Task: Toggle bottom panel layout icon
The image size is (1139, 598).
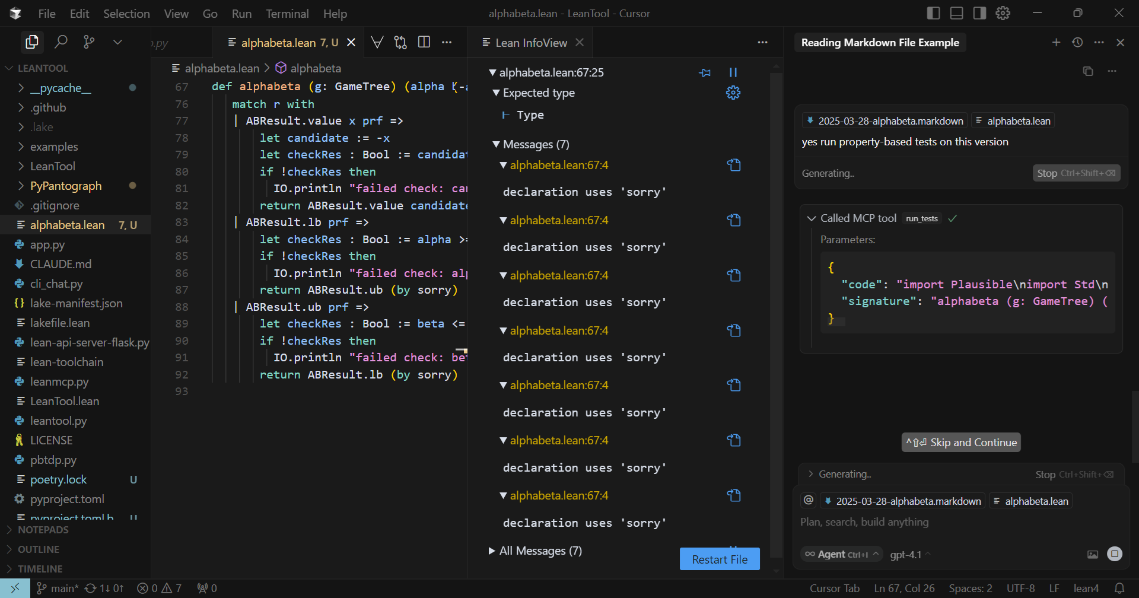Action: click(x=956, y=13)
